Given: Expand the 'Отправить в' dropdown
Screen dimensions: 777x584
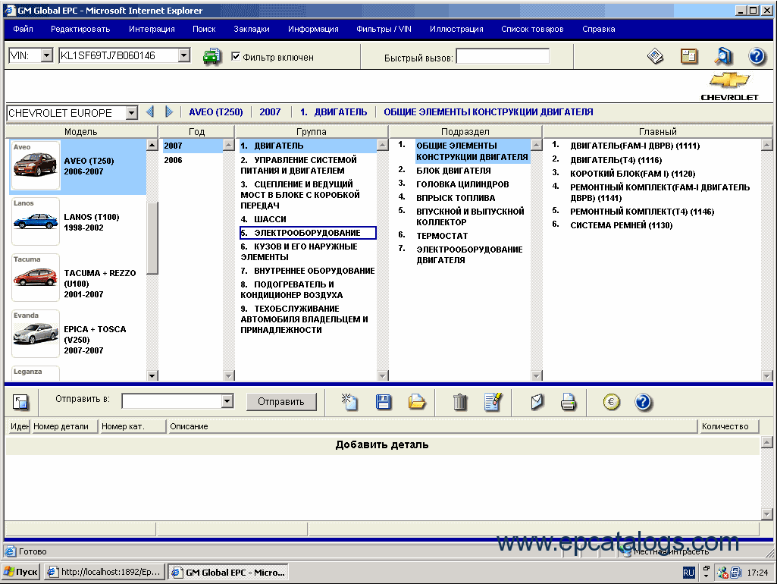Looking at the screenshot, I should [x=227, y=401].
